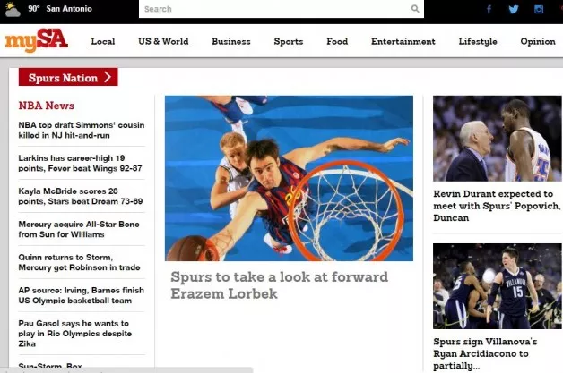Viewport: 563px width, 373px height.
Task: Open Spurs look at Erazem Lorbek headline
Action: coord(279,284)
